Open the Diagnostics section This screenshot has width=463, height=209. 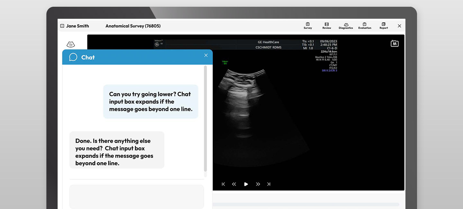pyautogui.click(x=346, y=26)
